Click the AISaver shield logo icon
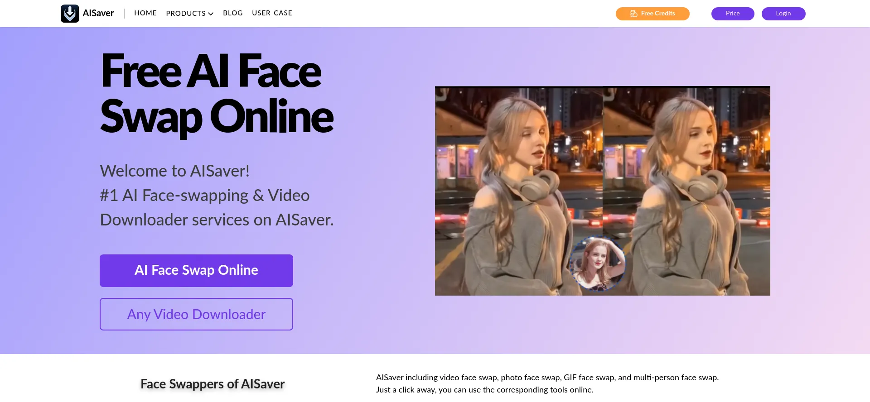This screenshot has width=870, height=402. (x=69, y=14)
